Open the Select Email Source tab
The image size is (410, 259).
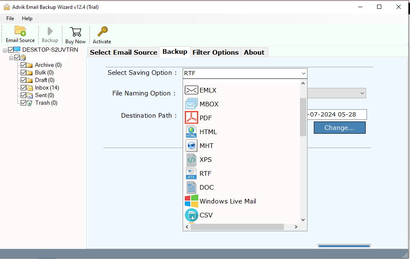[x=123, y=52]
